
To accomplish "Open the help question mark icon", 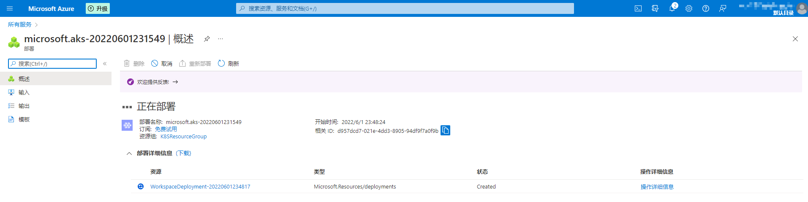I will coord(706,8).
